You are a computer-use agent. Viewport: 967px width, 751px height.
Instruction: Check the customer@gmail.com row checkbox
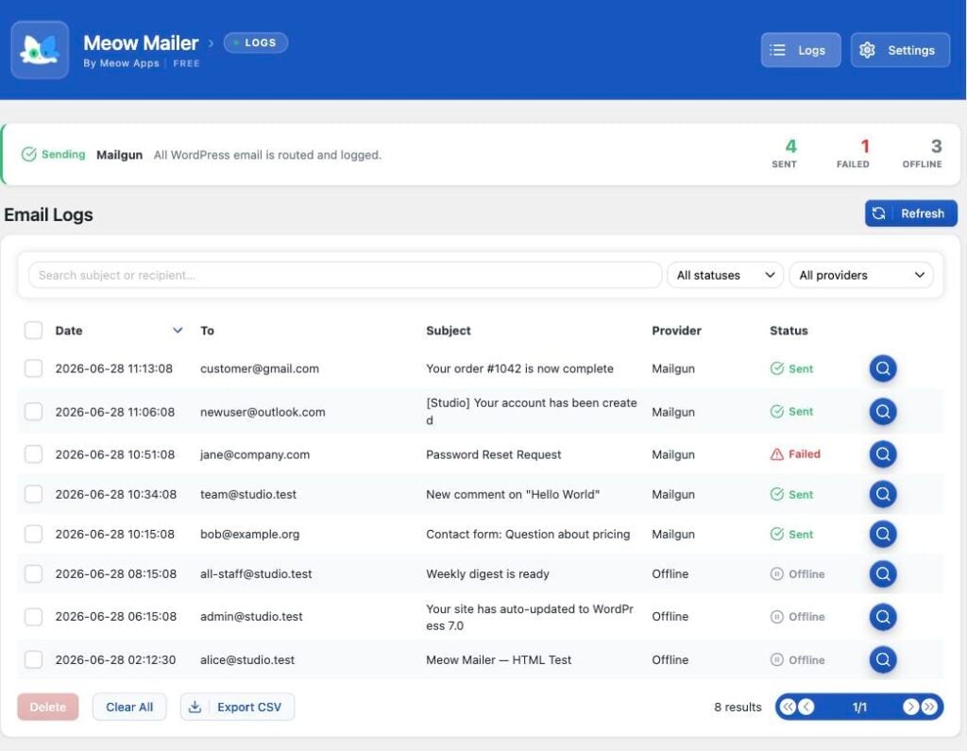(x=33, y=368)
